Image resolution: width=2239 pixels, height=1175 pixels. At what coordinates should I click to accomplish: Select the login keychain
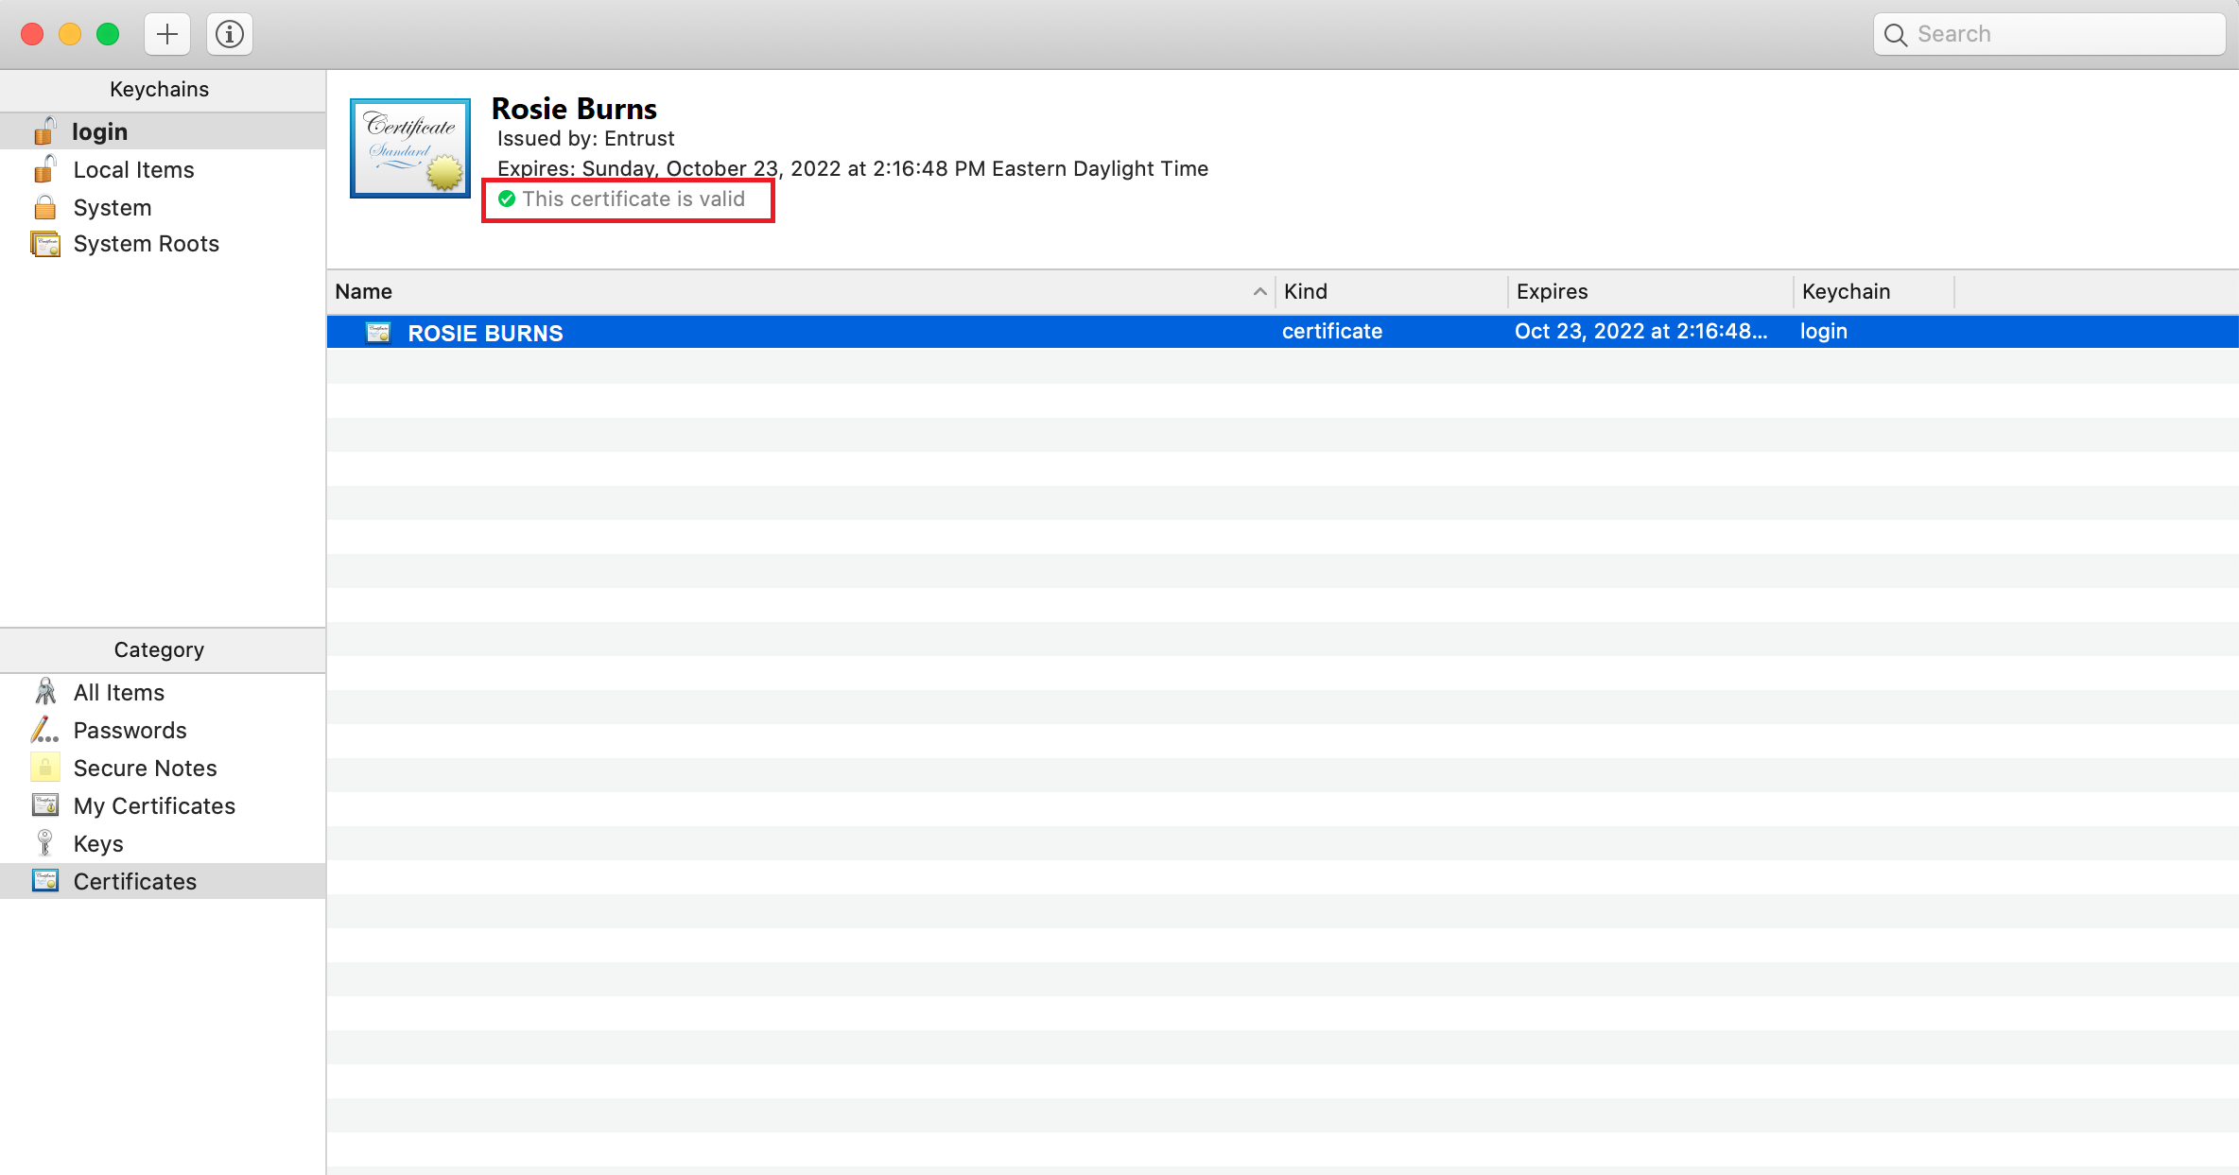tap(99, 131)
